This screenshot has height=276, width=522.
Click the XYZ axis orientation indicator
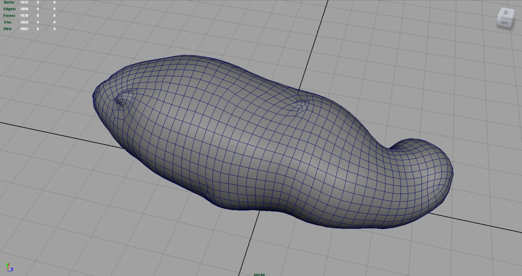click(x=9, y=267)
